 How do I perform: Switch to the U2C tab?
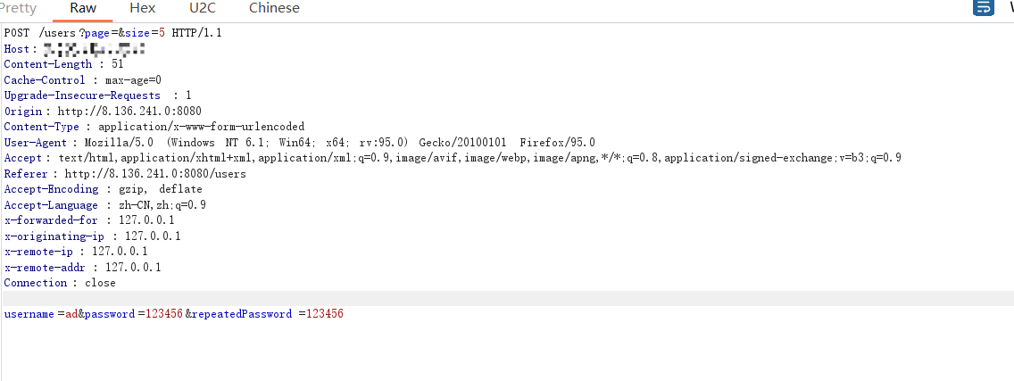pyautogui.click(x=203, y=8)
